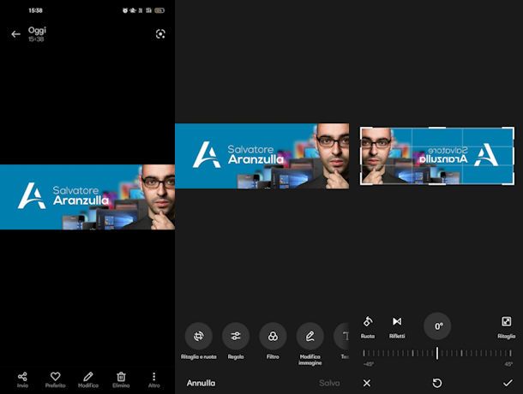Tap the battery indicator in the status bar

(x=159, y=10)
